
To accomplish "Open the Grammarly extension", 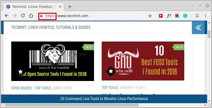I will pyautogui.click(x=185, y=16).
